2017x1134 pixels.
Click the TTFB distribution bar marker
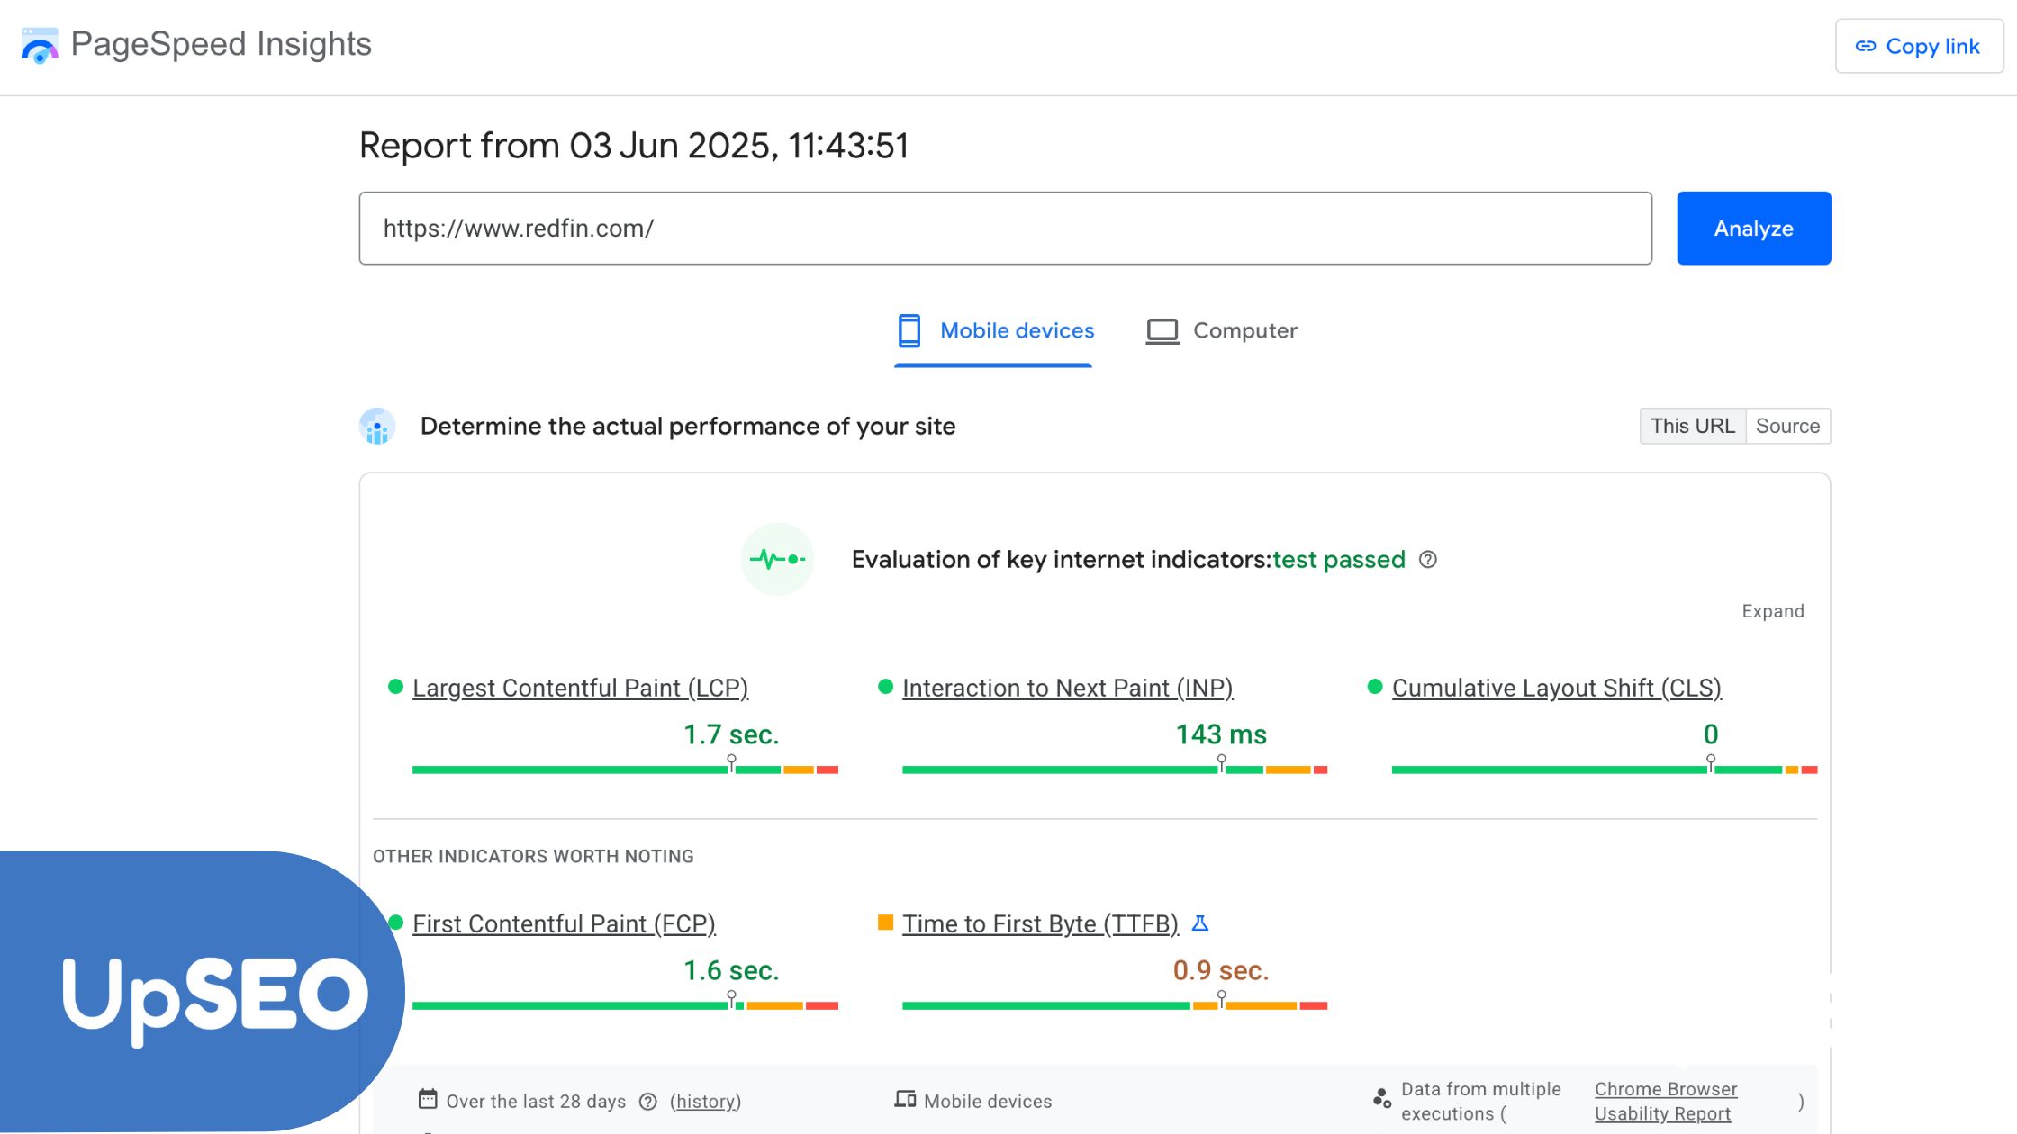[1221, 1001]
